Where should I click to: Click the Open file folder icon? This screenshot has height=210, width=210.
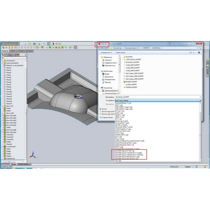29,44
